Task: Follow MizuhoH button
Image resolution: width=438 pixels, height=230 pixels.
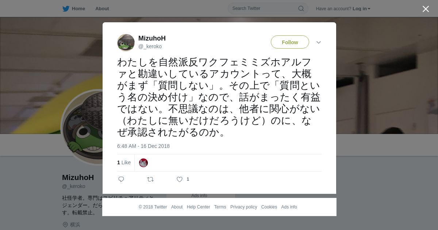Action: pos(290,42)
